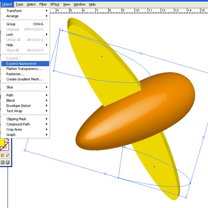Open the View menu
Image resolution: width=208 pixels, height=208 pixels.
pos(67,5)
